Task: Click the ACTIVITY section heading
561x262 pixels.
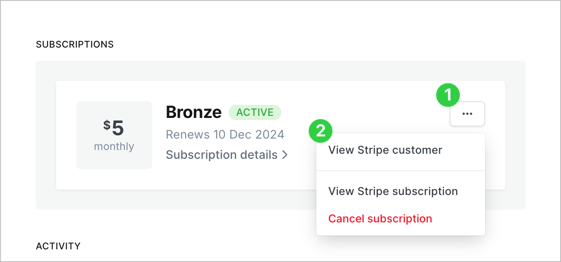Action: (x=58, y=246)
